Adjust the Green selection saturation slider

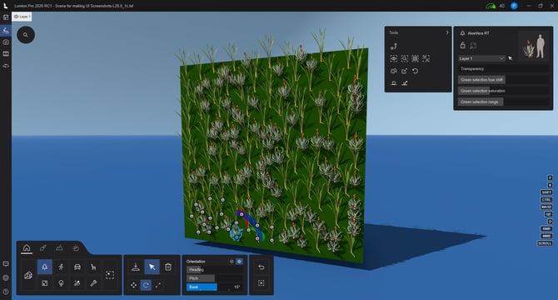coord(502,91)
